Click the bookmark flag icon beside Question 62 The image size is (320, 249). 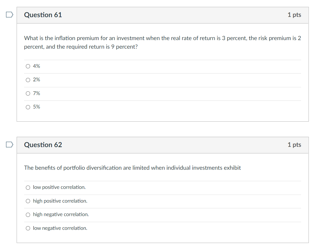tap(9, 145)
